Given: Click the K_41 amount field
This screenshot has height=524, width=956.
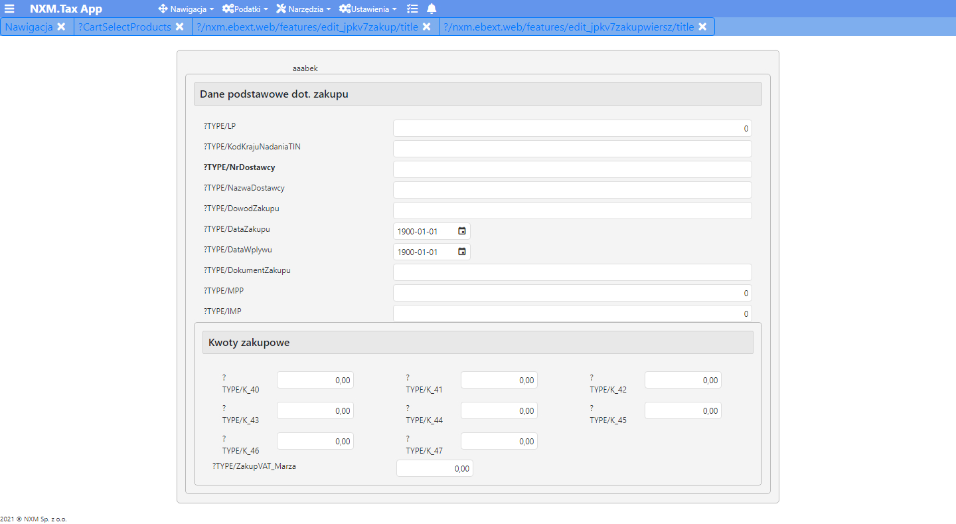Looking at the screenshot, I should pos(499,380).
